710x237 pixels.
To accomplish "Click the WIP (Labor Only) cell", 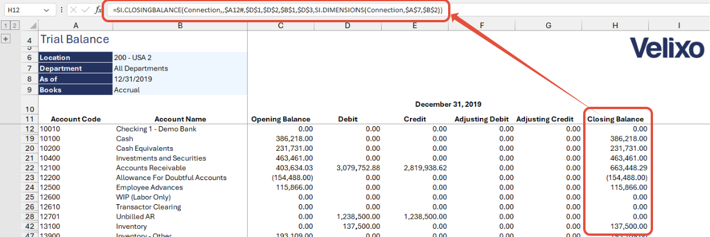I will (x=180, y=197).
